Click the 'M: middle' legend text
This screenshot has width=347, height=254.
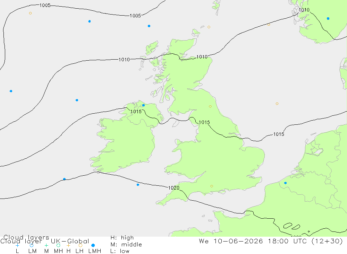[x=126, y=245]
